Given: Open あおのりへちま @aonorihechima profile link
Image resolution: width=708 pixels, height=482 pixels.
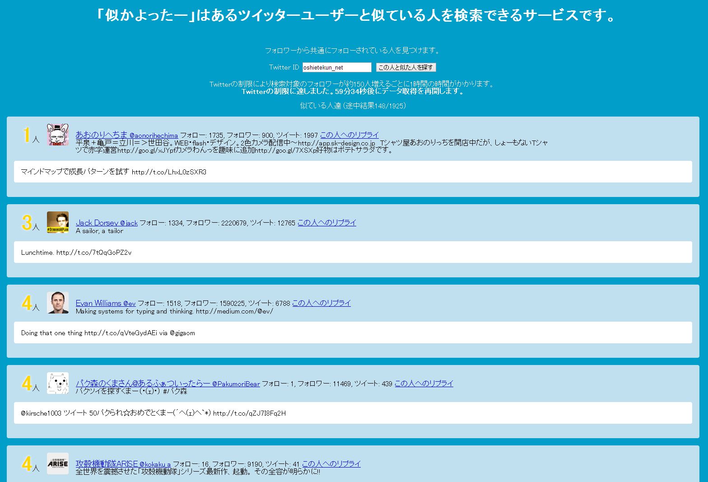Looking at the screenshot, I should (127, 135).
